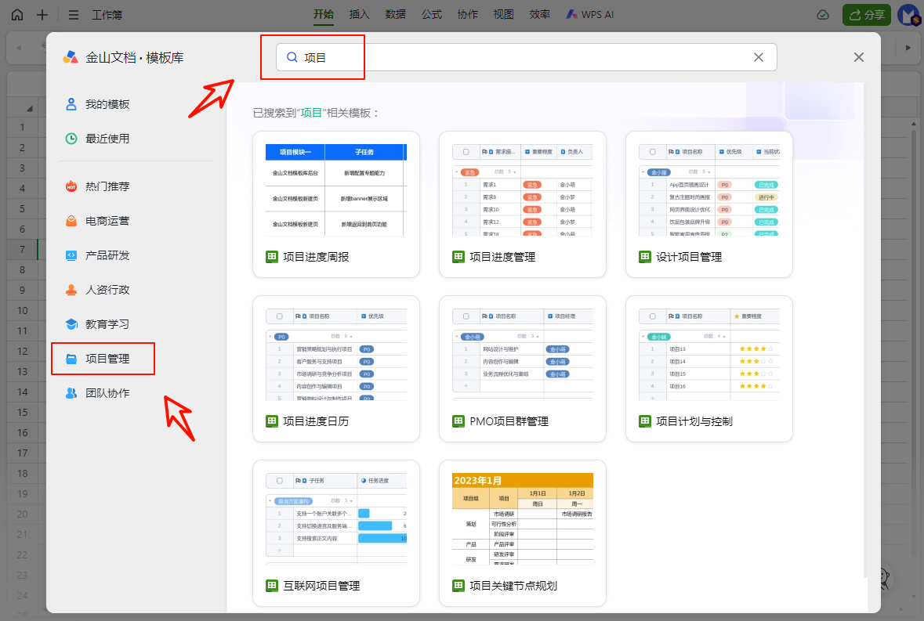Select the HOT flame icon for 热门推荐

coord(71,186)
